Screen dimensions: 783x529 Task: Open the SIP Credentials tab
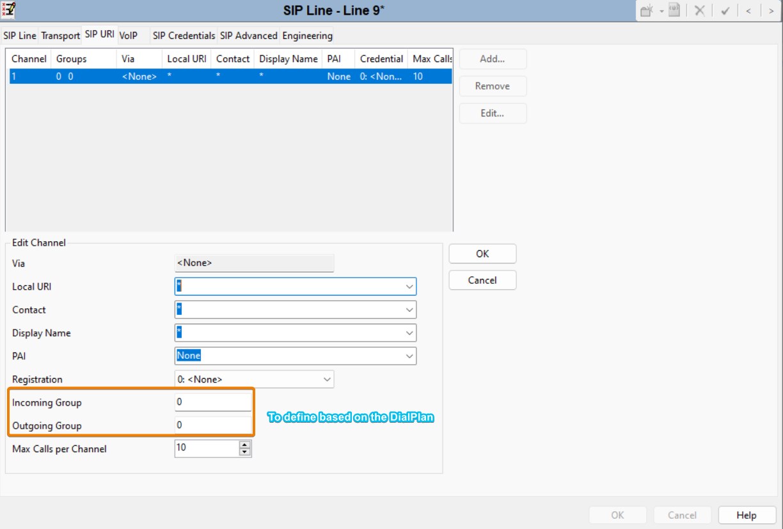click(184, 36)
